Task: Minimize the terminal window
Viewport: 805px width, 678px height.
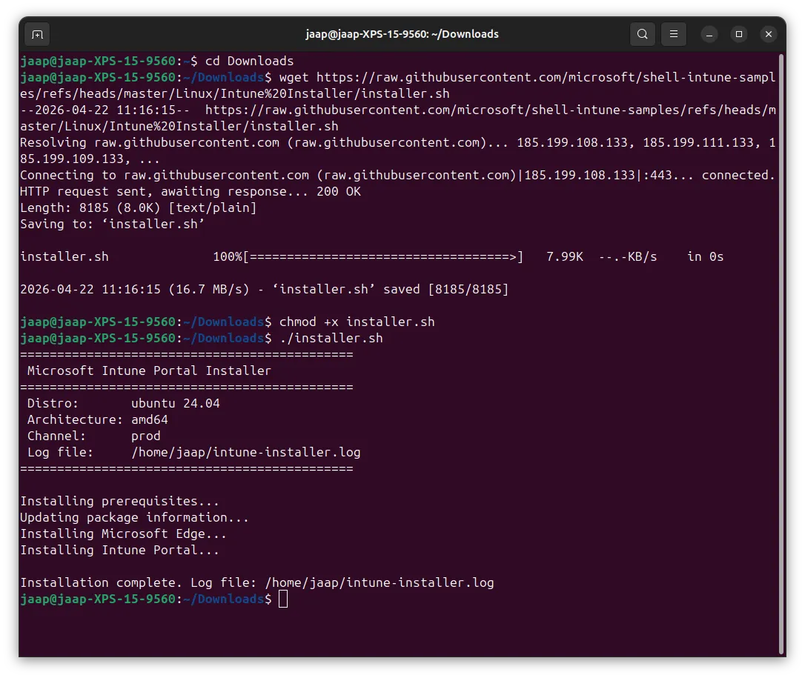Action: (709, 34)
